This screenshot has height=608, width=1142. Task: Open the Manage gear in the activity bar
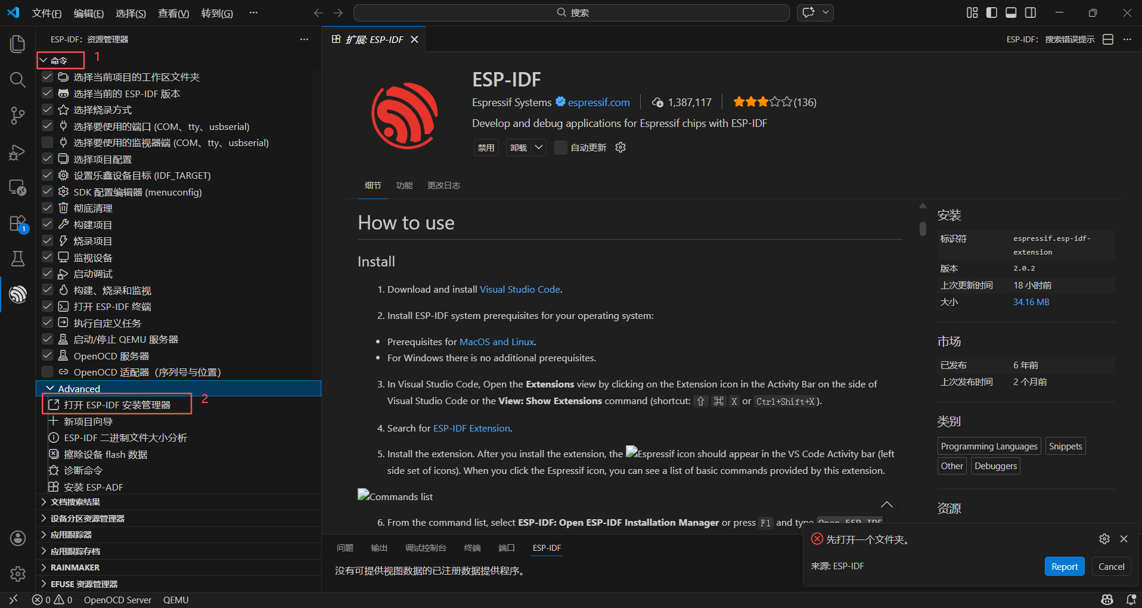18,574
